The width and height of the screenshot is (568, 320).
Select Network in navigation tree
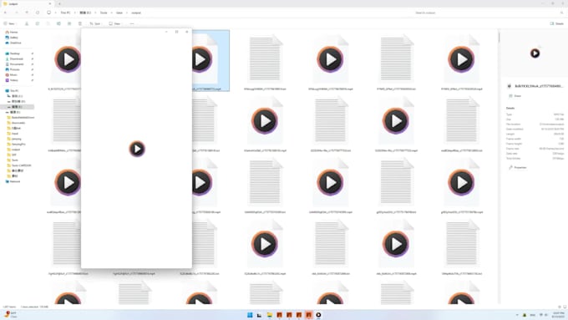coord(13,181)
